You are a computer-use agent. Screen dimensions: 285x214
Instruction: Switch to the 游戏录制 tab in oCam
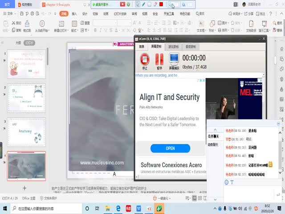(x=173, y=47)
